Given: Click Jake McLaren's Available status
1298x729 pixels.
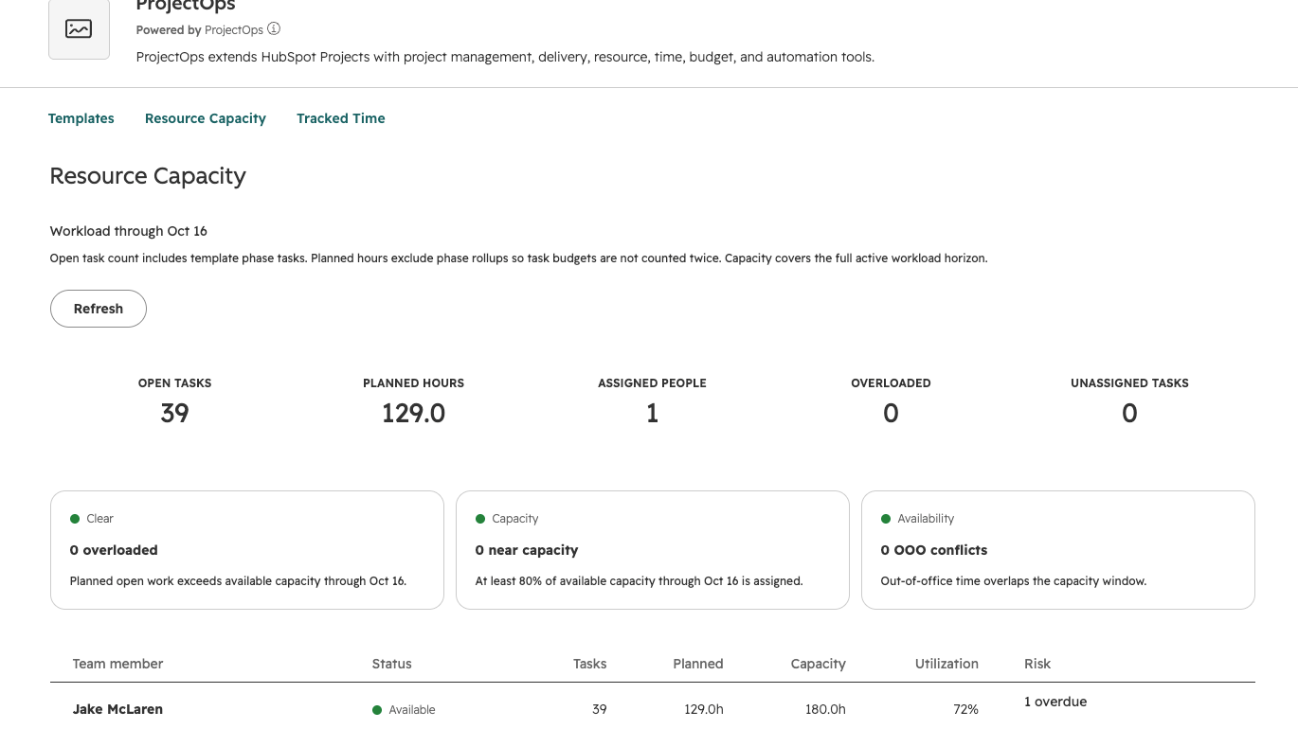Looking at the screenshot, I should tap(404, 710).
